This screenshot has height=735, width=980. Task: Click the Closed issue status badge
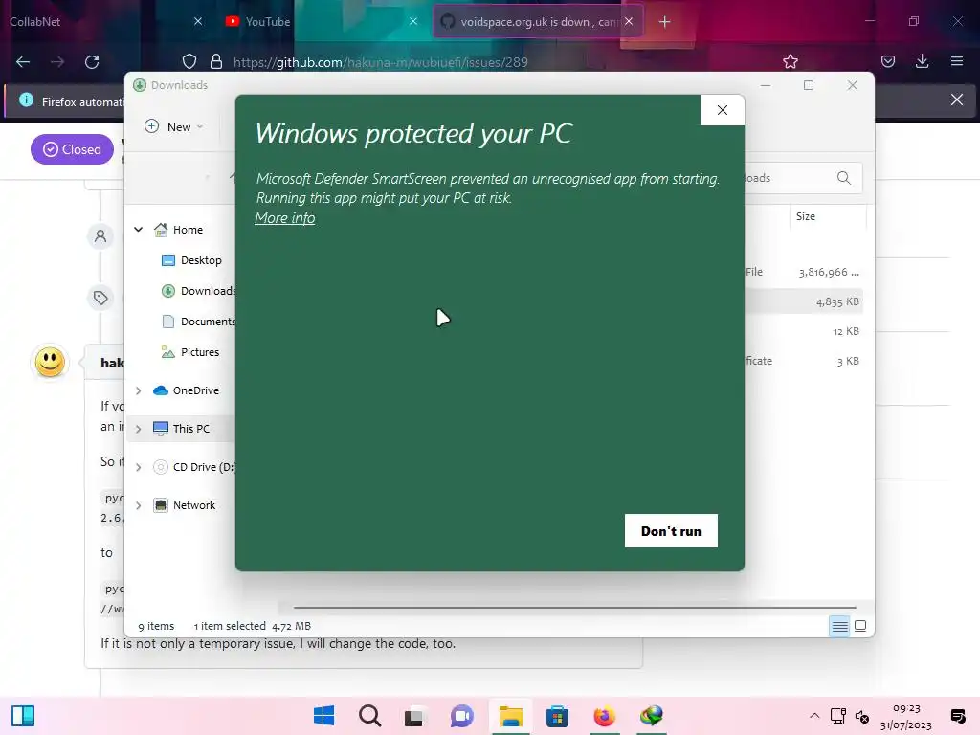coord(72,149)
